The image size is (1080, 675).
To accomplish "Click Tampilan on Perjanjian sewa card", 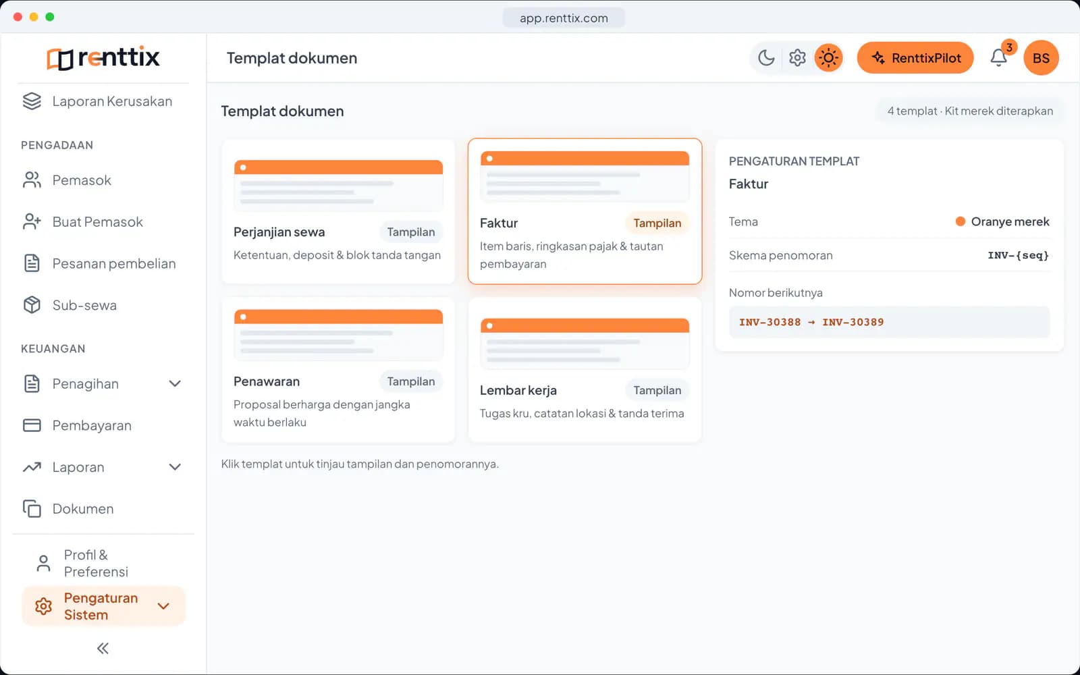I will click(x=410, y=232).
